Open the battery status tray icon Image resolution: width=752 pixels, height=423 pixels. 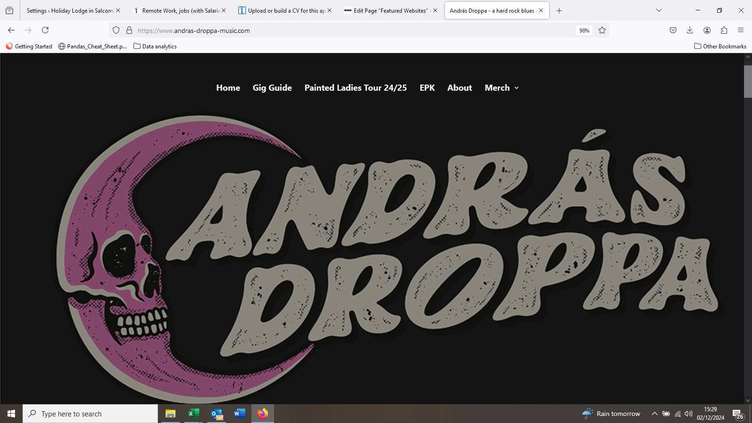click(x=666, y=414)
